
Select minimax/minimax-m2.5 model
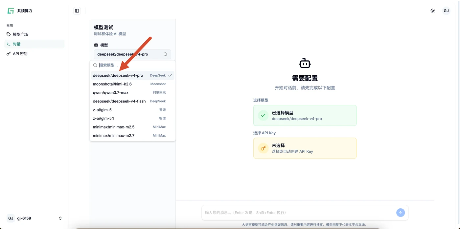pyautogui.click(x=132, y=127)
